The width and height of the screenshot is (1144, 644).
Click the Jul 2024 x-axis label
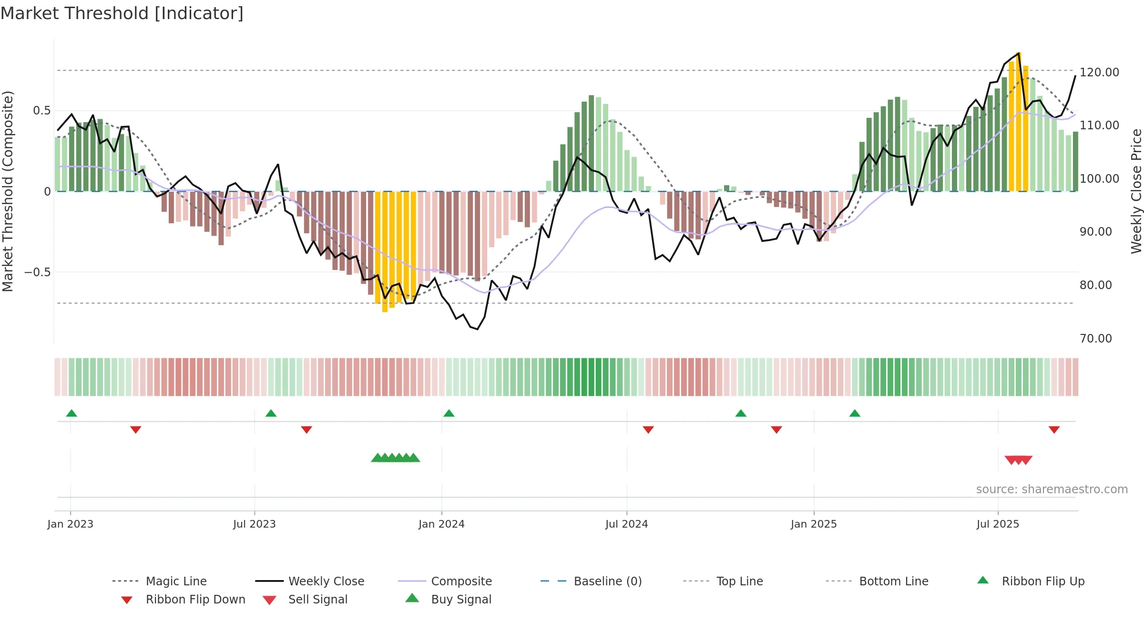(x=627, y=524)
